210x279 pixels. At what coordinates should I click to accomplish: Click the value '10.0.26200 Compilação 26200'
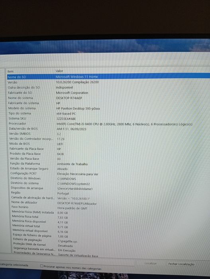(77, 82)
